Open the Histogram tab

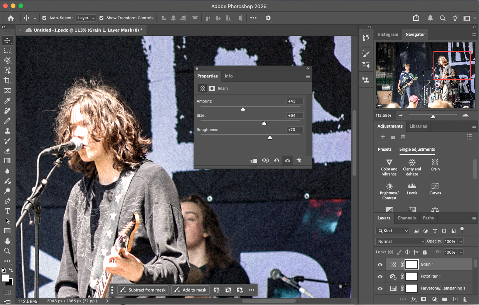tap(388, 34)
